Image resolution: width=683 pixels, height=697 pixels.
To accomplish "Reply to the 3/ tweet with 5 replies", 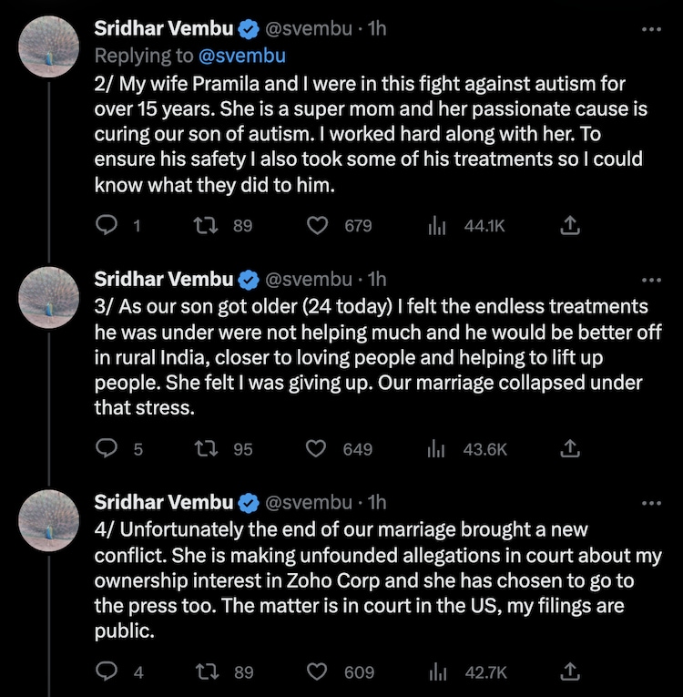I will tap(107, 448).
